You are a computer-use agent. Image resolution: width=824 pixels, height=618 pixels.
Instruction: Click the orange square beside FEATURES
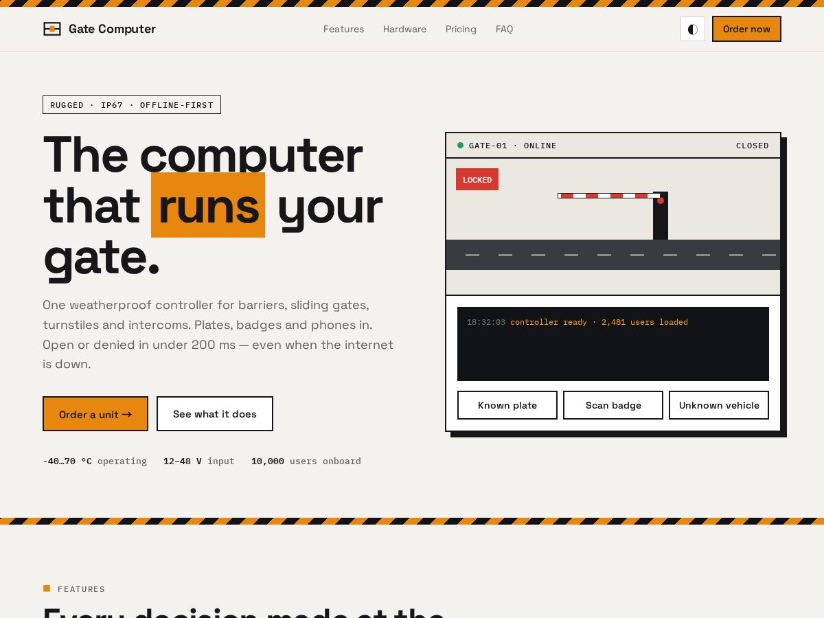47,588
